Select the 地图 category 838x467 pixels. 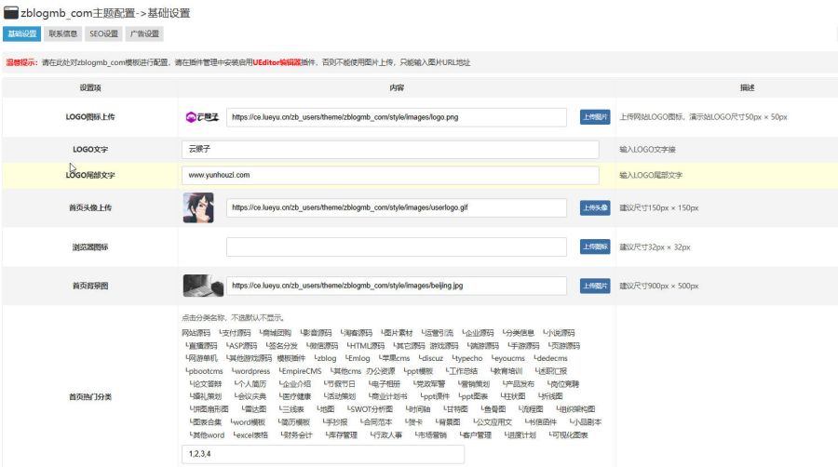point(327,409)
